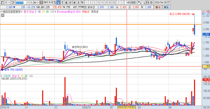Click the 에이프로젠 stock name box in toolbar
Screen dimensions: 210x109
pyautogui.click(x=50, y=2)
